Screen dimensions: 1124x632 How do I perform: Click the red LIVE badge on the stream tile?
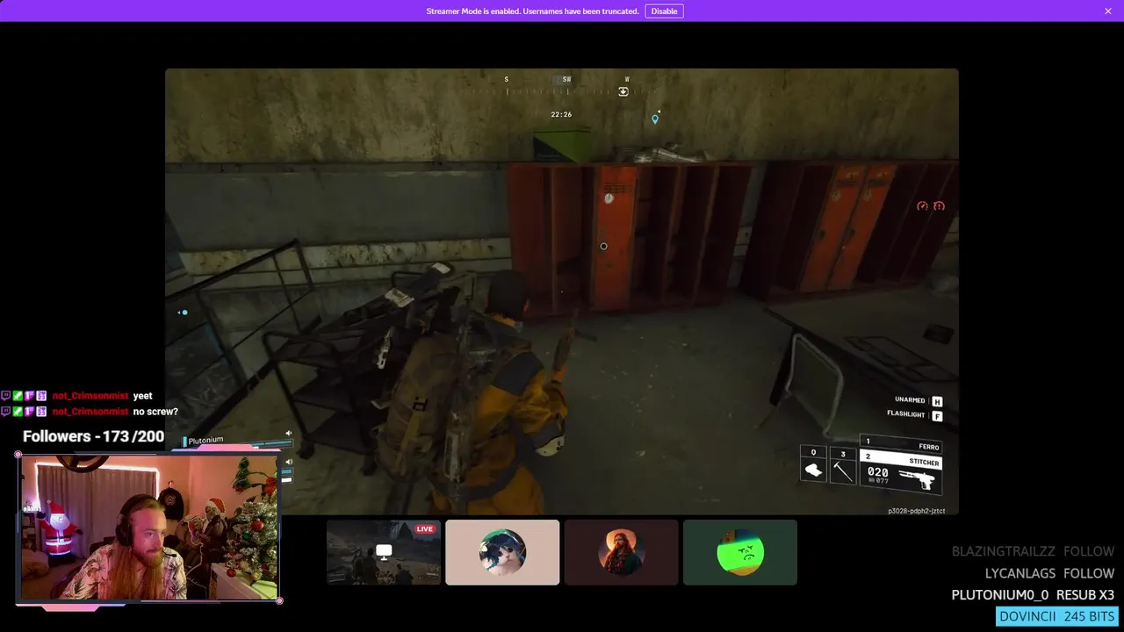point(425,529)
